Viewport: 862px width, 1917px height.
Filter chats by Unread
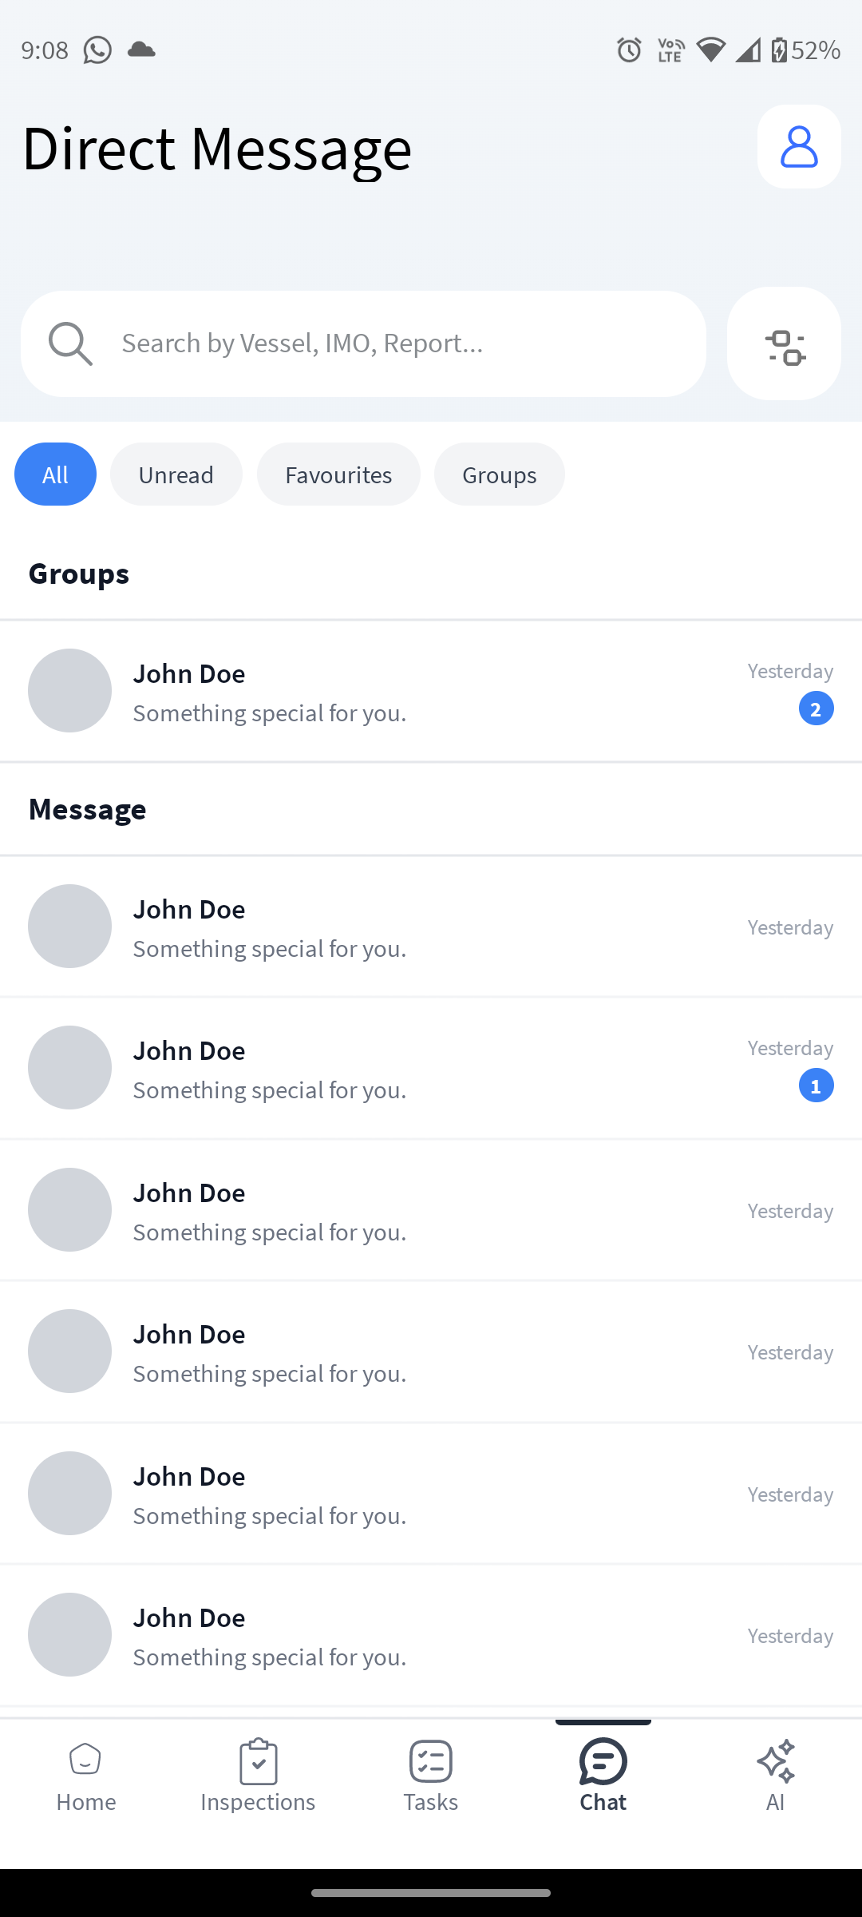(x=176, y=474)
